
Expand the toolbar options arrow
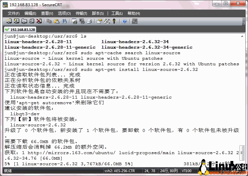coord(244,23)
